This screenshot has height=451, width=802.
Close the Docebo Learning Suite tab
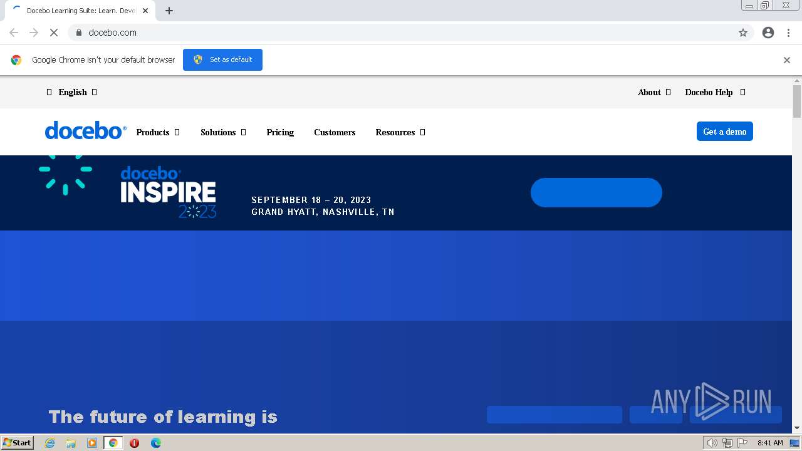point(145,11)
